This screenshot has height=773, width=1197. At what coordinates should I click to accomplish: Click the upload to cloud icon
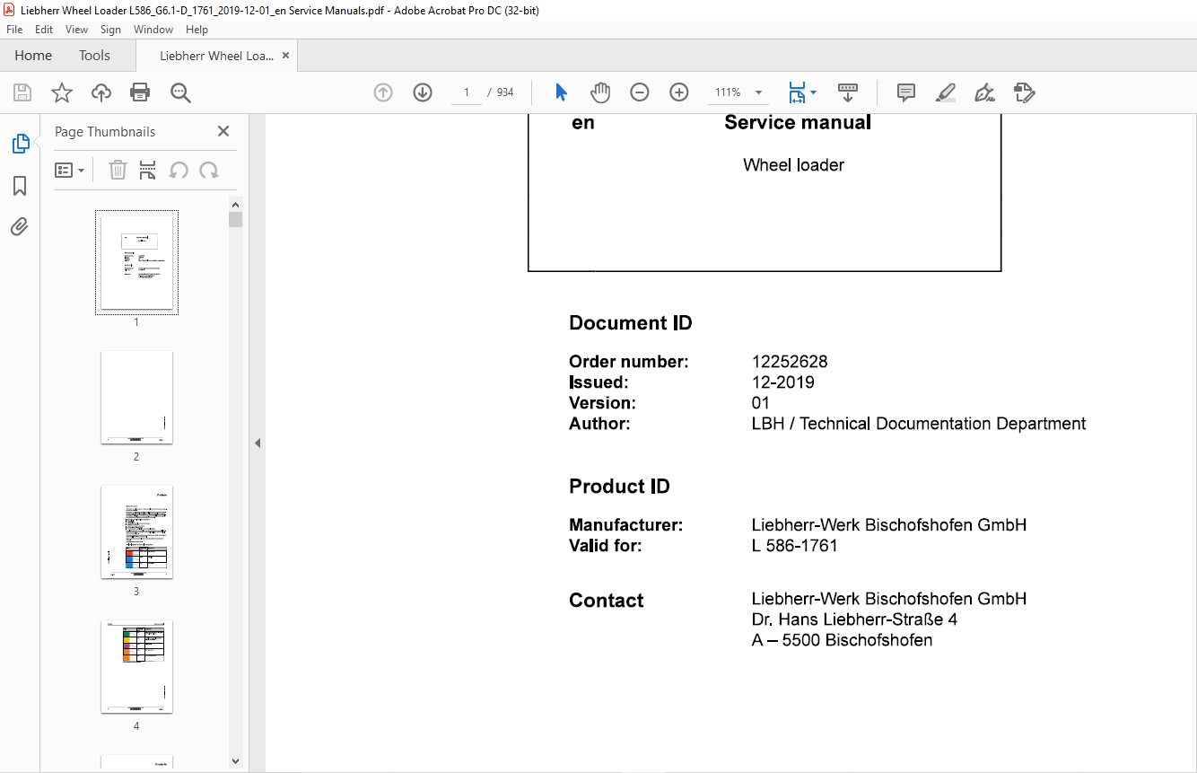(x=101, y=92)
